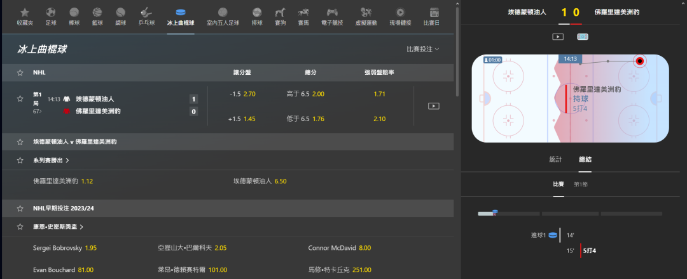The image size is (687, 279).
Task: Open the 比賽投注 dropdown
Action: 423,49
